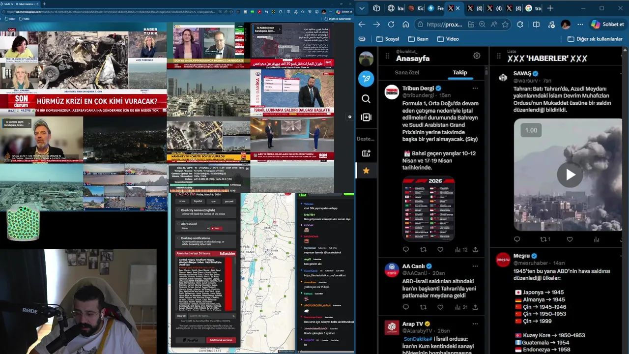Like the AA Canlı tweet
This screenshot has width=629, height=354.
[440, 307]
